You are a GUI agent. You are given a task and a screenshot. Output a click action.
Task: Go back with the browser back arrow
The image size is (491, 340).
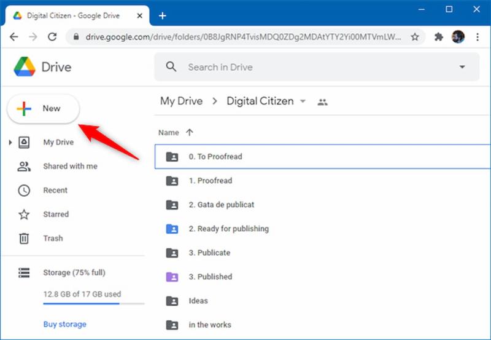click(x=14, y=37)
